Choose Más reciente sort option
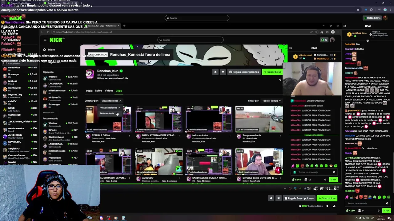Image resolution: width=394 pixels, height=221 pixels. point(107,113)
